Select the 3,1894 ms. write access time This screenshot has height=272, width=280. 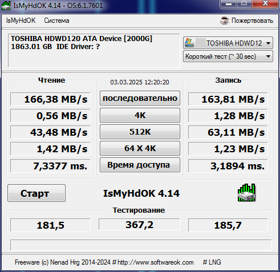click(x=228, y=166)
